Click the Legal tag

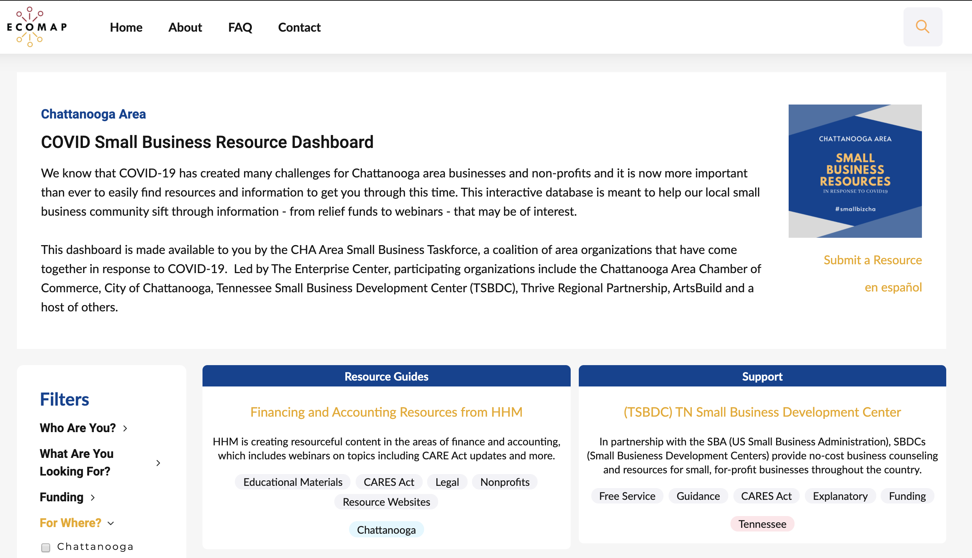click(x=447, y=482)
